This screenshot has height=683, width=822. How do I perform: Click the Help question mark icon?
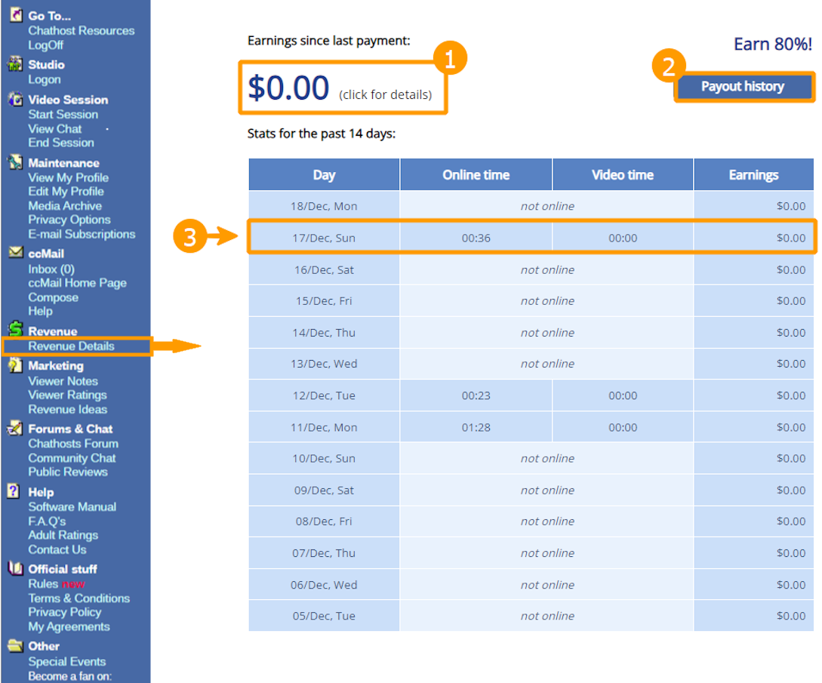click(x=14, y=491)
